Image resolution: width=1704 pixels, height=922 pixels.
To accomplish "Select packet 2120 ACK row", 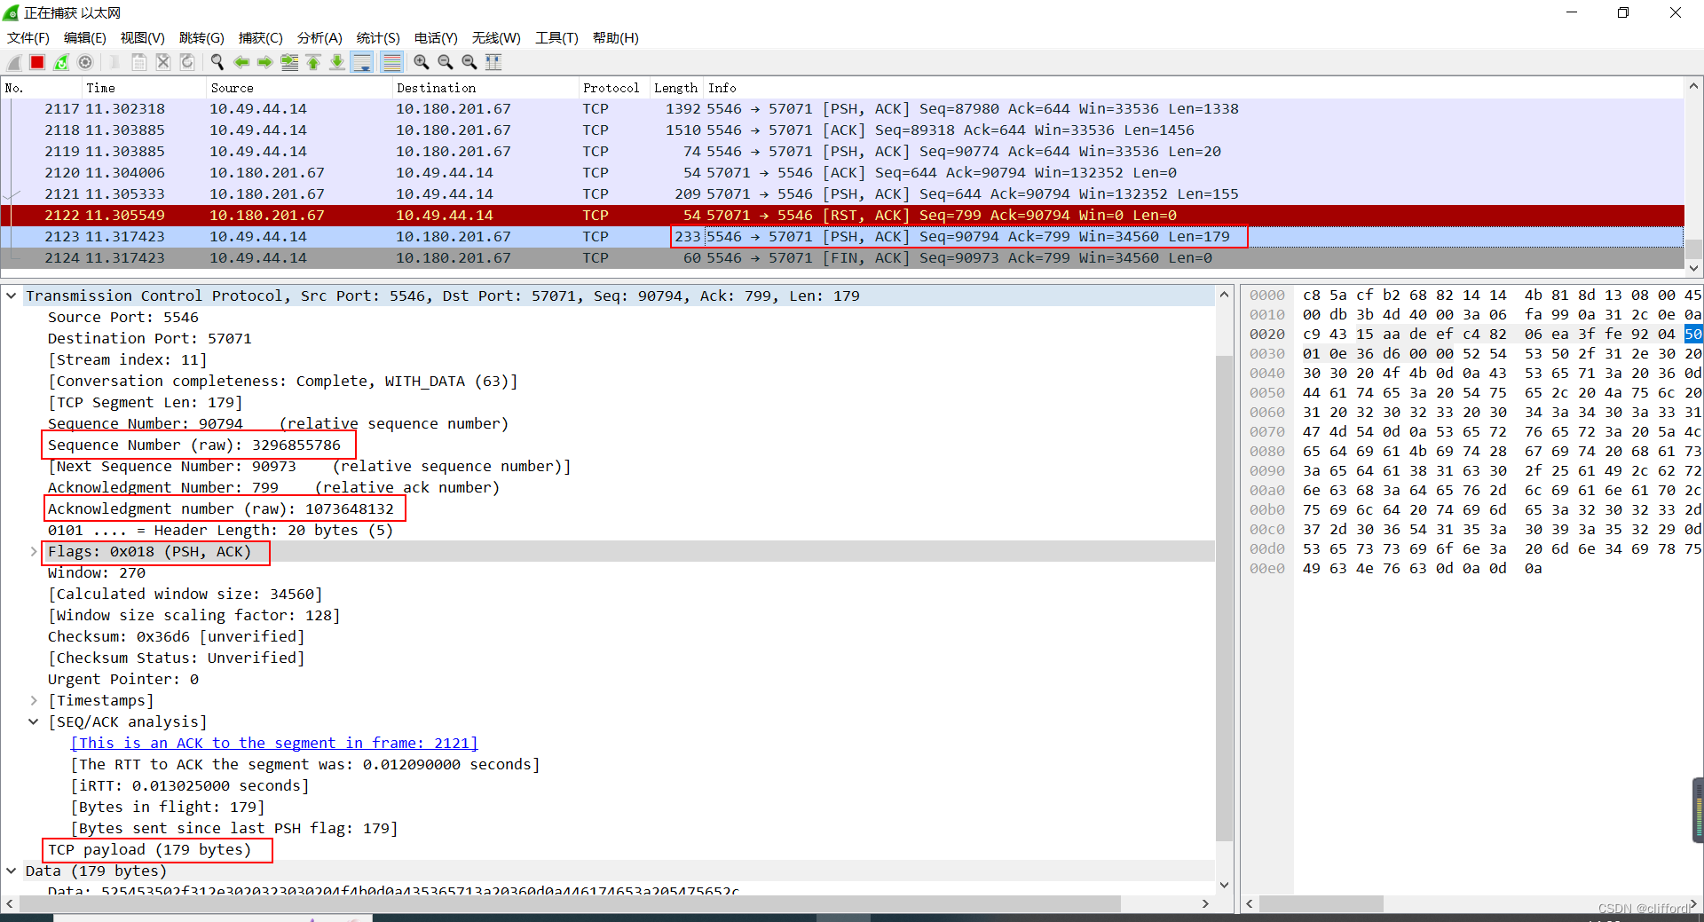I will point(842,172).
